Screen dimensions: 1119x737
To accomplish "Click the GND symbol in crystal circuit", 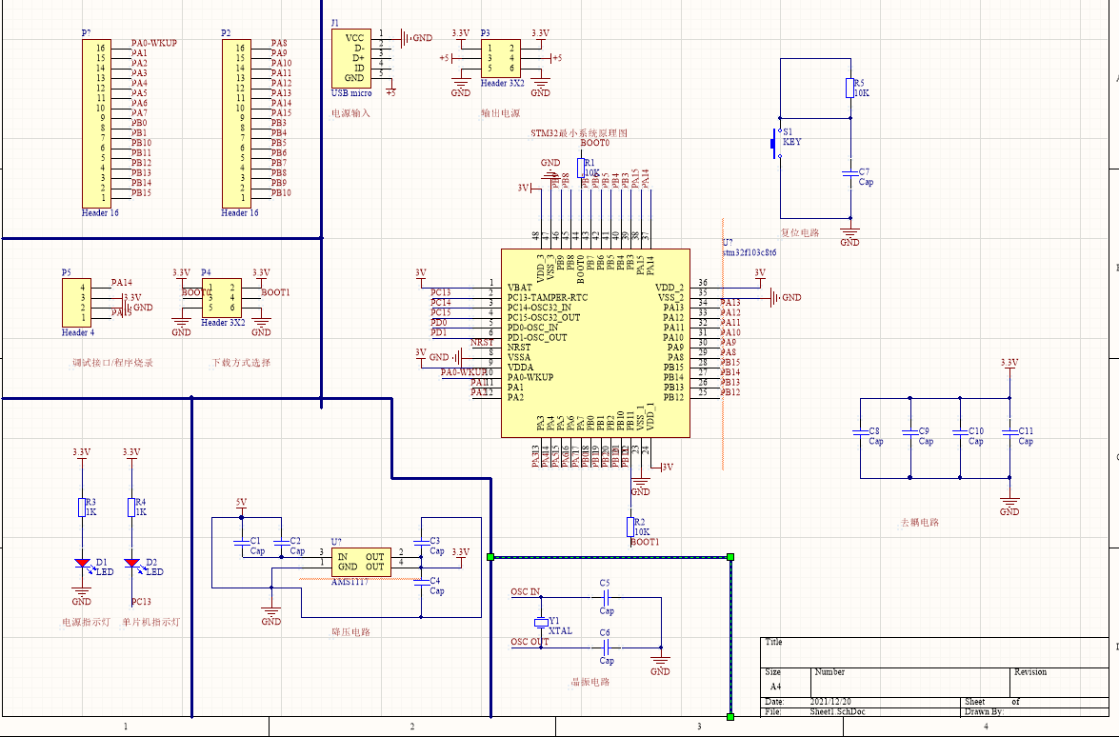I will pos(660,665).
